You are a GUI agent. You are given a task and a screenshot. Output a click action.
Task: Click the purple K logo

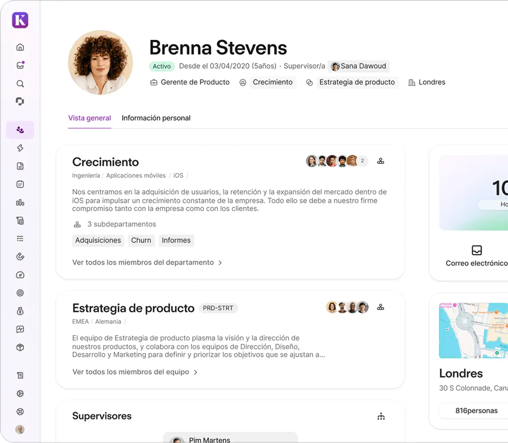[20, 20]
